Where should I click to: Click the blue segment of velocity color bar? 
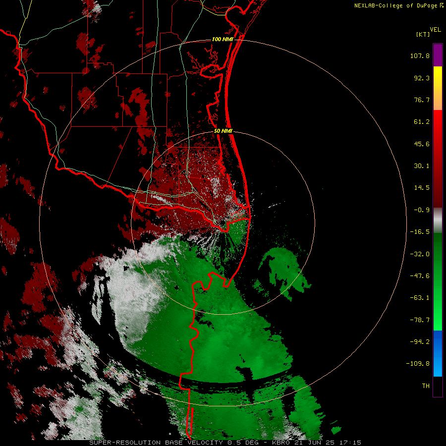click(x=438, y=353)
